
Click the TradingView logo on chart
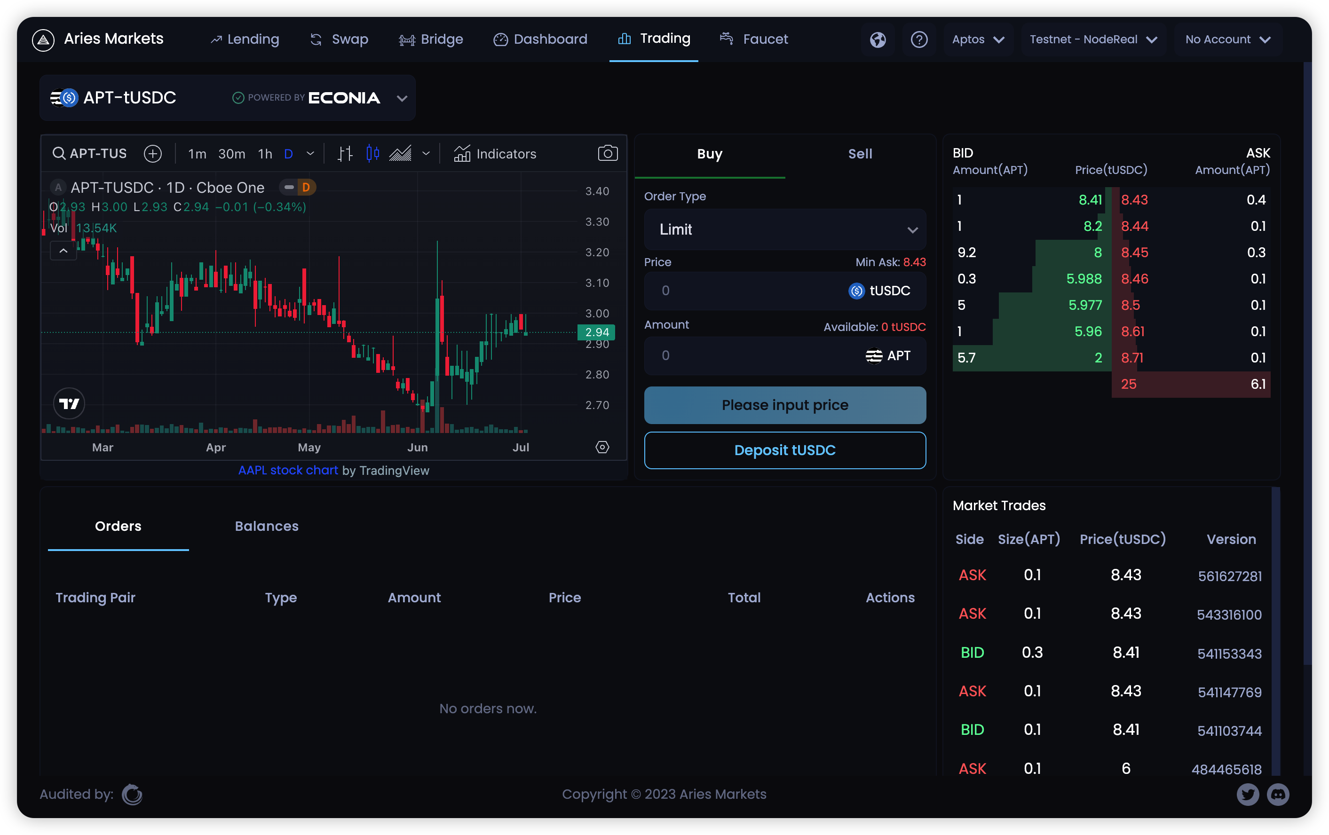[x=69, y=403]
